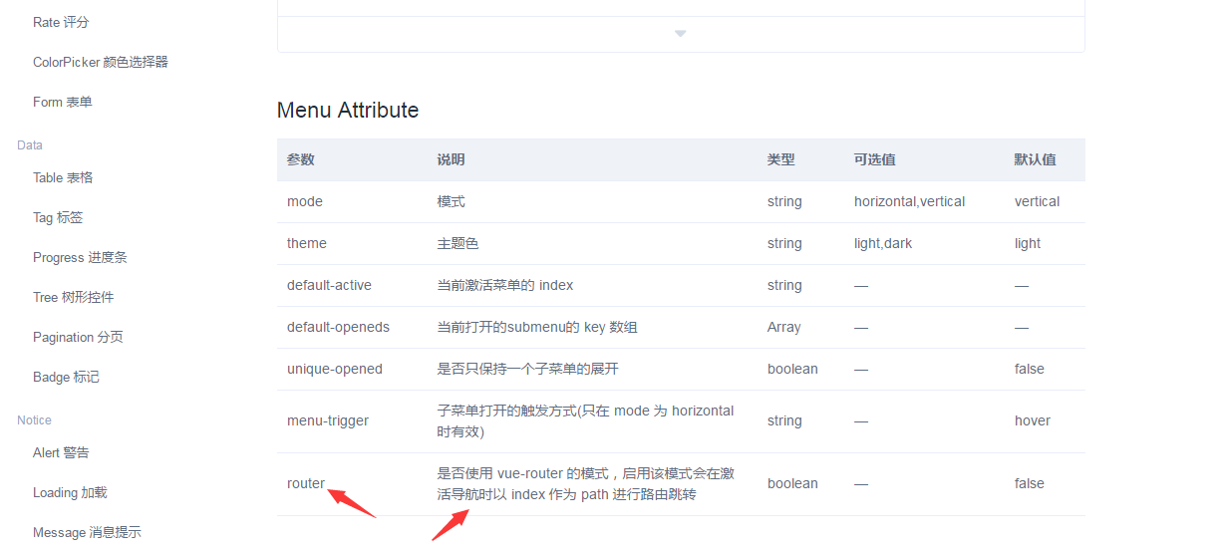This screenshot has height=553, width=1226.
Task: Click the vertical default value cell
Action: coord(1037,201)
